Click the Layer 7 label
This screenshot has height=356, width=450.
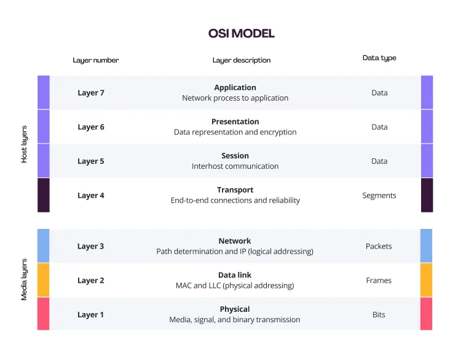coord(91,93)
